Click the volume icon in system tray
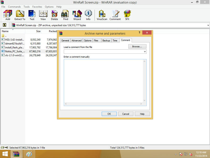 (x=191, y=154)
